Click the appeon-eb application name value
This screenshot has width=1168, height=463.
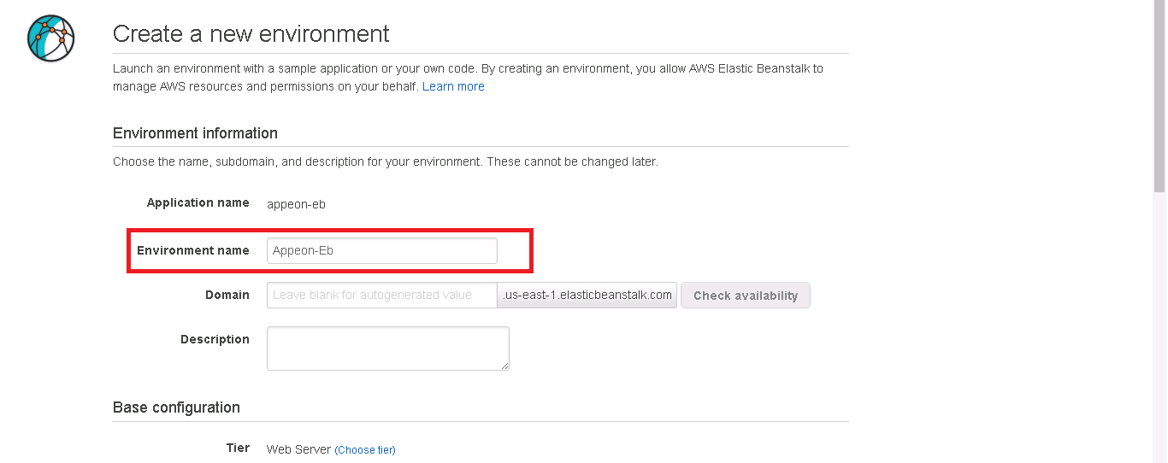click(x=296, y=204)
